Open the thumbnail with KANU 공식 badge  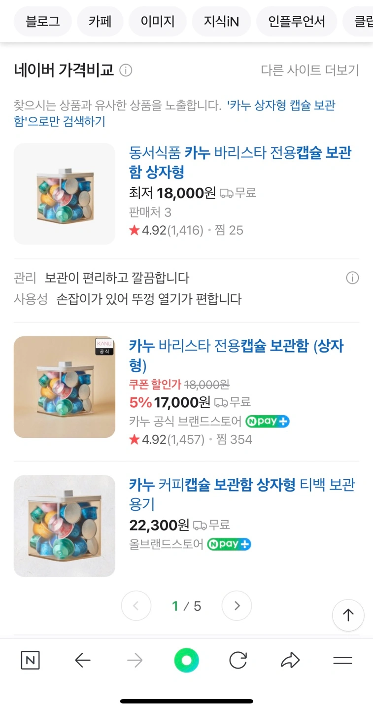coord(65,387)
